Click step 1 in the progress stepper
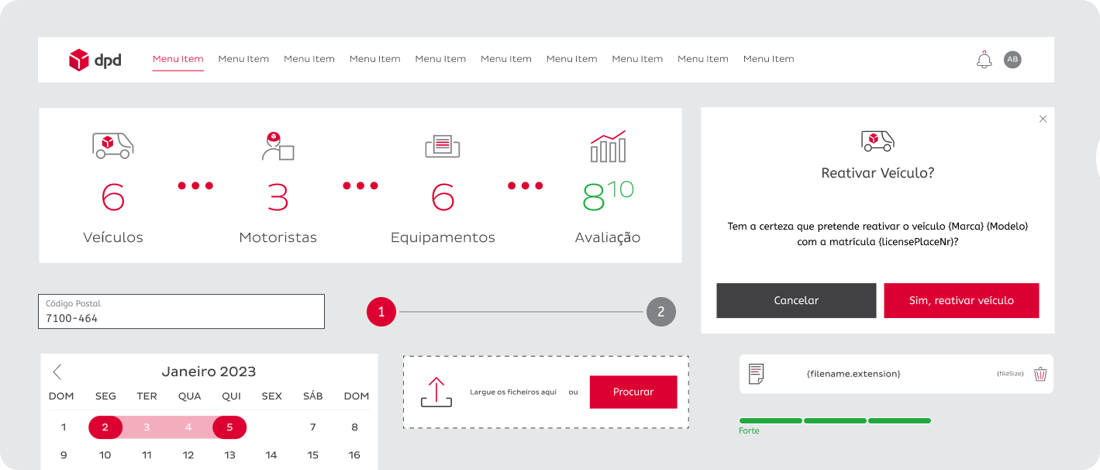Viewport: 1100px width, 470px height. [x=381, y=312]
